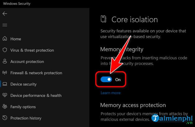Image resolution: width=195 pixels, height=127 pixels.
Task: Go to Firewall & network protection
Action: [36, 73]
